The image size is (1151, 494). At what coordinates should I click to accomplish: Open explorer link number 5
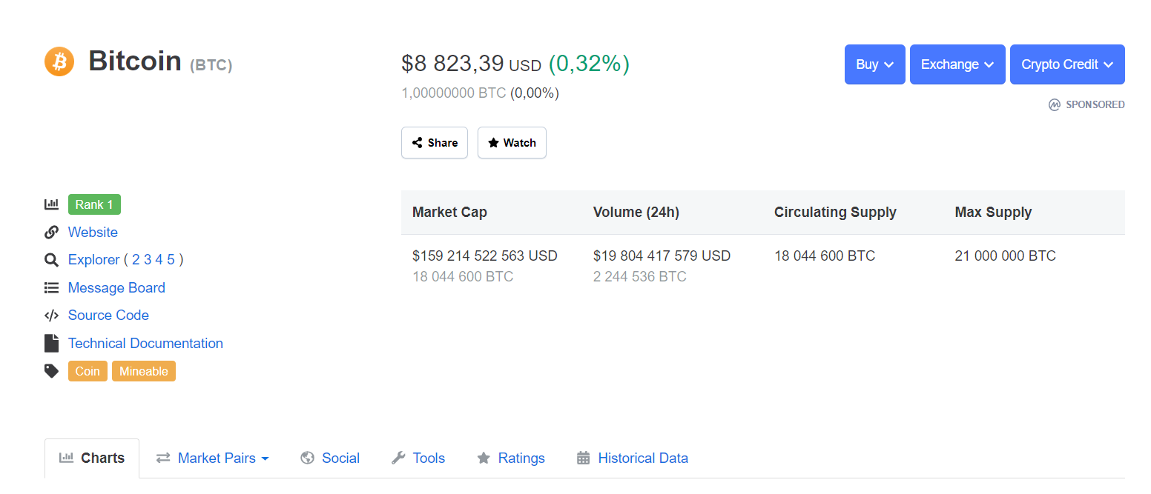click(x=171, y=260)
